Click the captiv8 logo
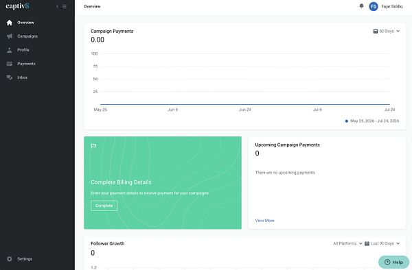This screenshot has height=270, width=412. point(17,6)
